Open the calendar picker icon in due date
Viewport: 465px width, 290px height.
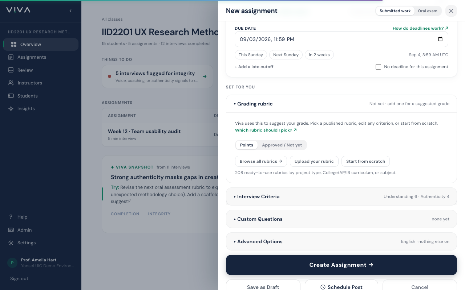pos(440,39)
